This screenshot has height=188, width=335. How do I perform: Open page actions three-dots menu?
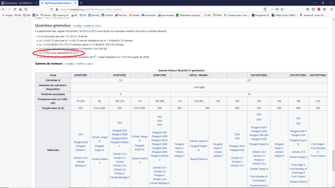(x=272, y=9)
